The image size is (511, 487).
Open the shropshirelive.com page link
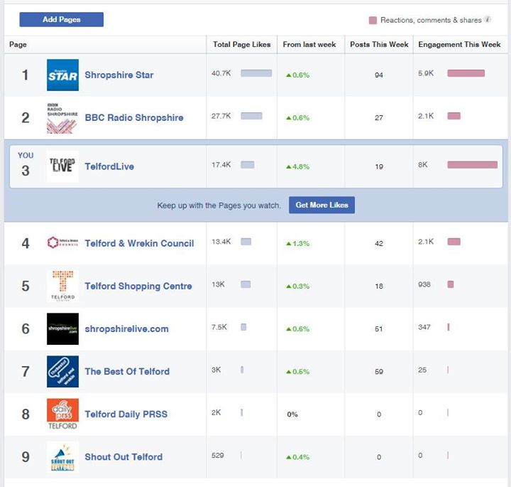pos(126,328)
